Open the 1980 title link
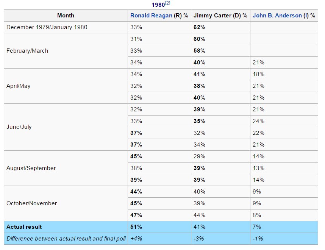The height and width of the screenshot is (250, 325). [x=158, y=5]
